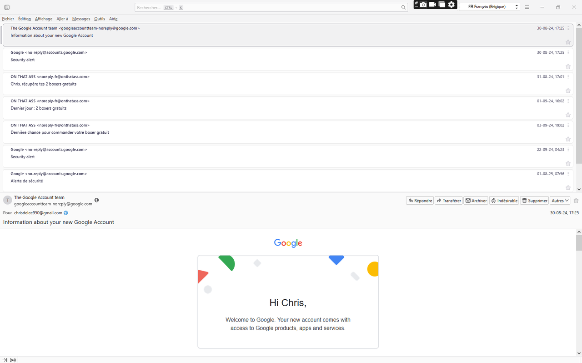Toggle star in the open message header
This screenshot has width=582, height=363.
point(576,201)
